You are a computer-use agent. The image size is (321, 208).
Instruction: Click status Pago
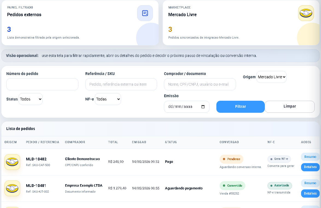(169, 162)
